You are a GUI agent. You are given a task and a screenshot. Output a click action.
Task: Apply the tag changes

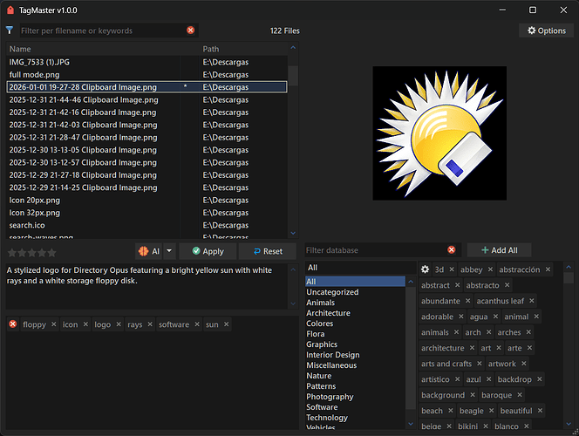coord(208,251)
